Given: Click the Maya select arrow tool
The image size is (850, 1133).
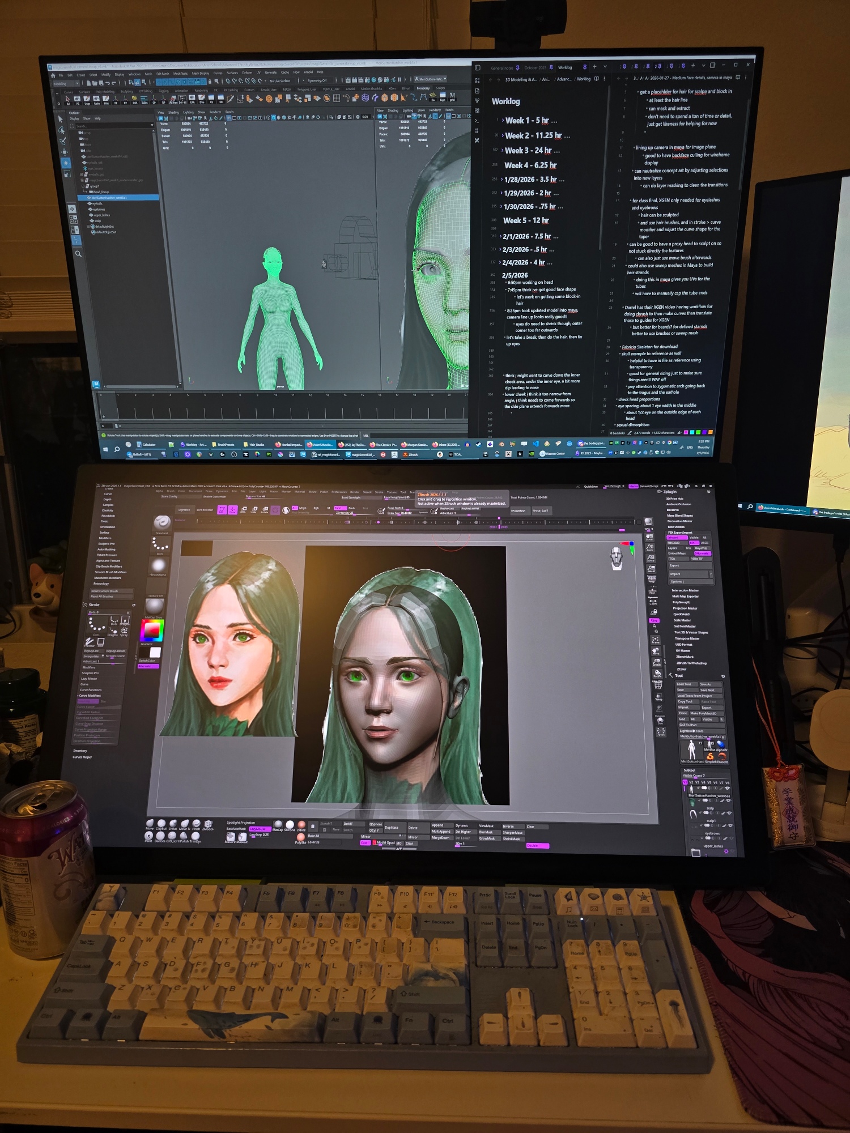Looking at the screenshot, I should (x=61, y=119).
